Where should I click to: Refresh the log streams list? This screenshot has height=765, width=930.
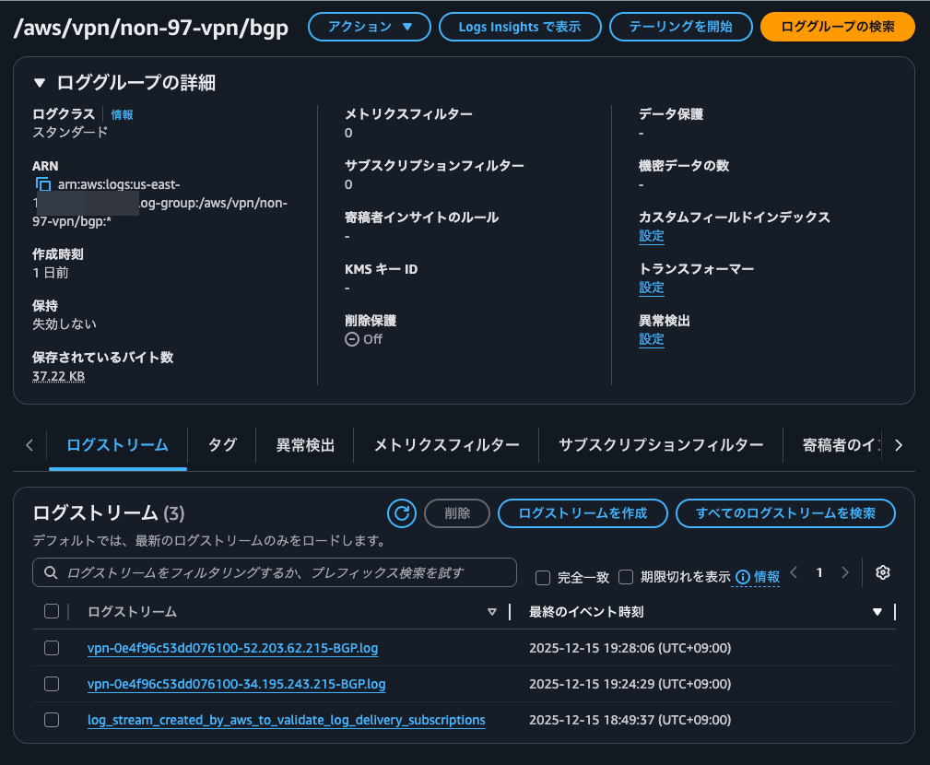click(x=401, y=513)
